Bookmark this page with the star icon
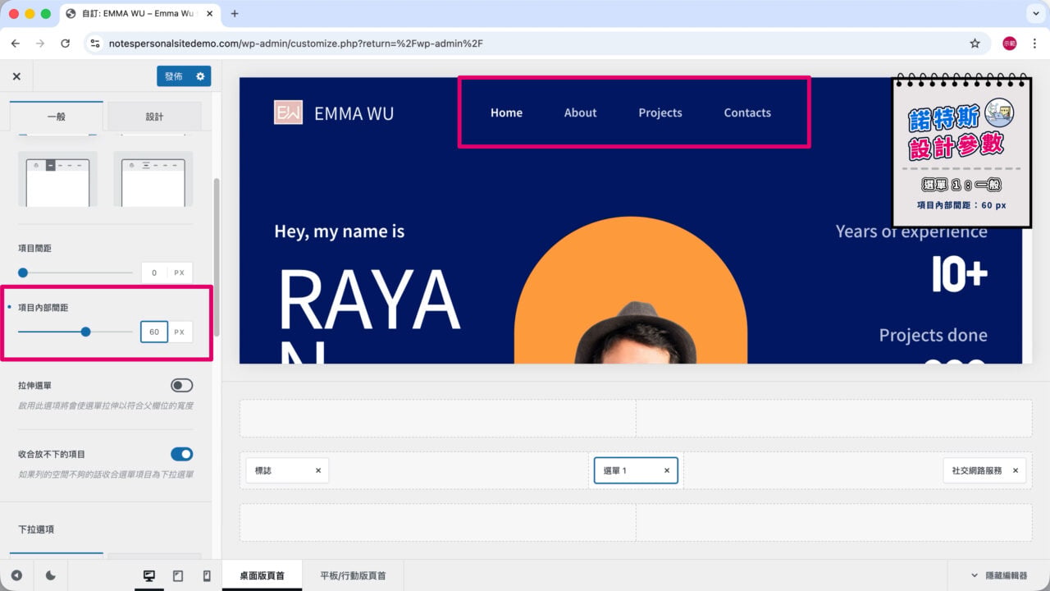The width and height of the screenshot is (1050, 591). 975,44
